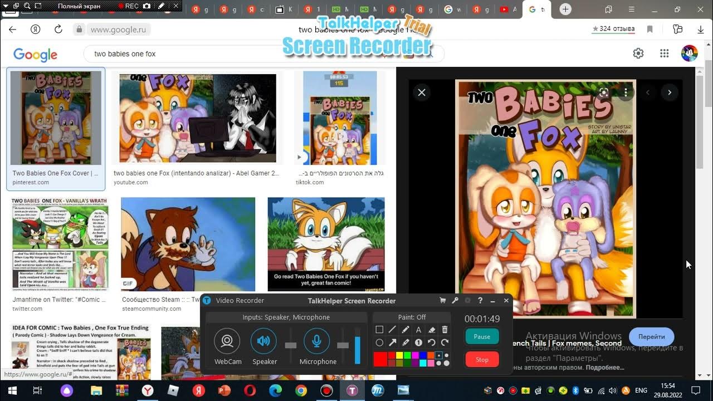This screenshot has height=401, width=713.
Task: Switch to the YouTube browser tab
Action: [x=506, y=9]
